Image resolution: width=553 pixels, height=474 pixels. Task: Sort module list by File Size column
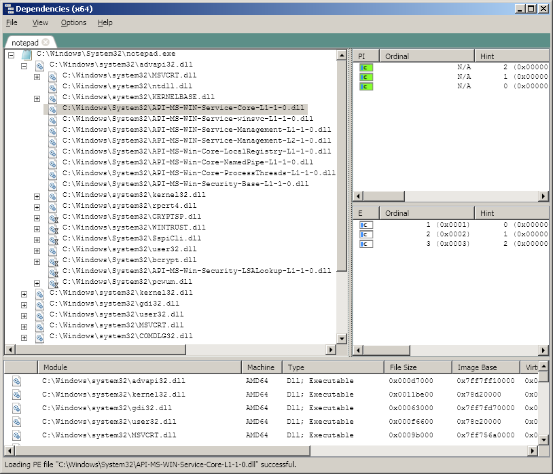[x=418, y=367]
